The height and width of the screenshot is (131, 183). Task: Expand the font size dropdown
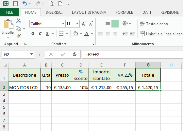click(77, 24)
